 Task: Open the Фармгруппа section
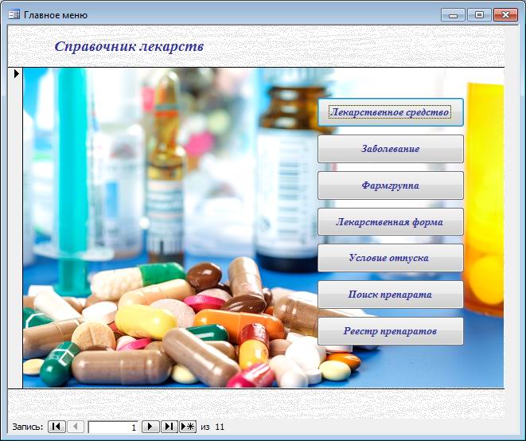[391, 185]
